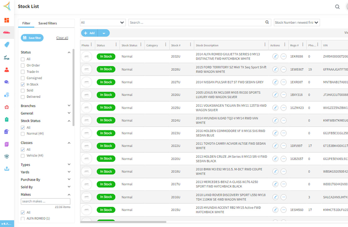Image resolution: width=348 pixels, height=227 pixels.
Task: Click the horizontal table scrollbar
Action: point(123,222)
